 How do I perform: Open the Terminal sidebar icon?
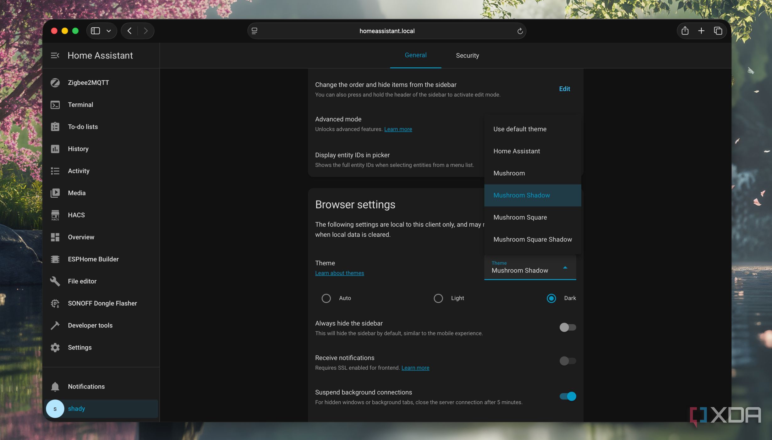pyautogui.click(x=55, y=105)
